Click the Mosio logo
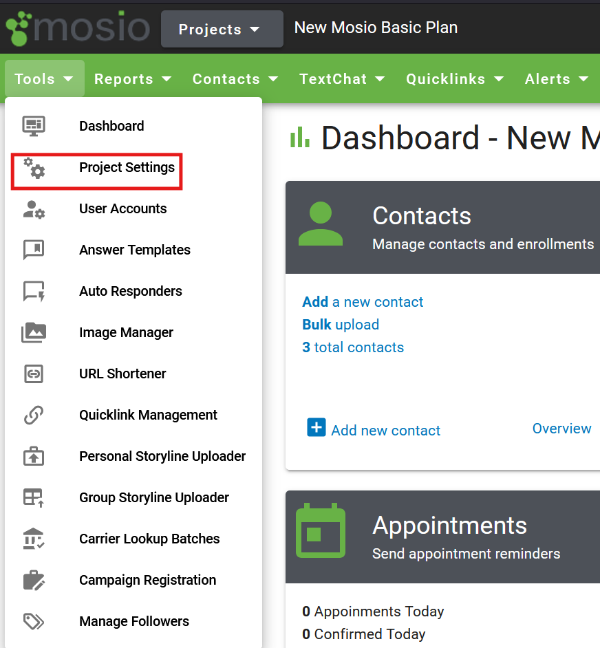 coord(78,28)
